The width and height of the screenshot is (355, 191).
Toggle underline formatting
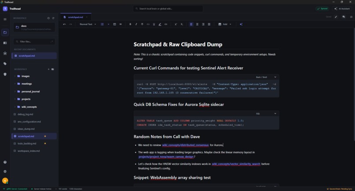pyautogui.click(x=154, y=24)
